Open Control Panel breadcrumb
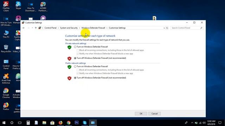Screen dimensions: 225x126 point(50,28)
